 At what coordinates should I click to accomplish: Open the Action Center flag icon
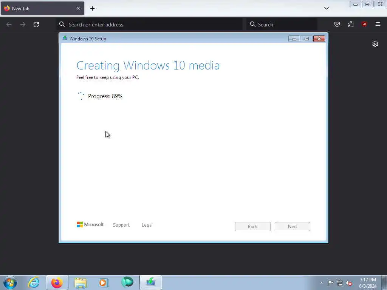330,282
